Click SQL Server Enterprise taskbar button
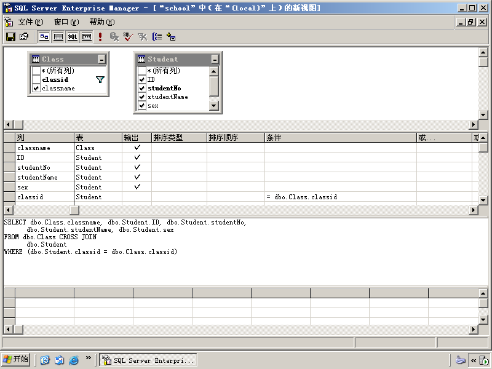The image size is (492, 369). [x=148, y=360]
